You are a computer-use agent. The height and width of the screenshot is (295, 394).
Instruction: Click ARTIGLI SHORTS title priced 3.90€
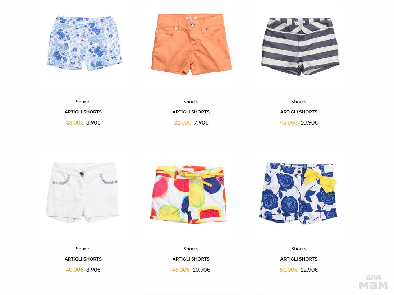coord(83,112)
